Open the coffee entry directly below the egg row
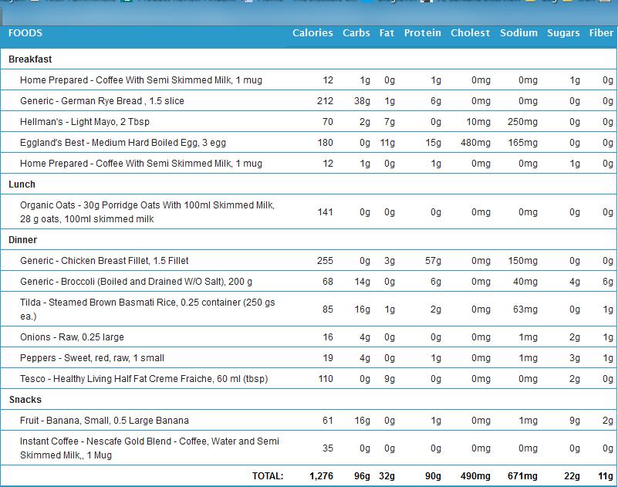 (141, 164)
